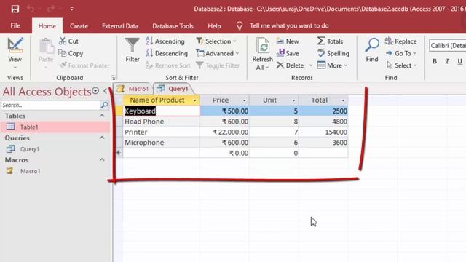Click the View button icon
Viewport: 466px width, 262px height.
click(15, 45)
